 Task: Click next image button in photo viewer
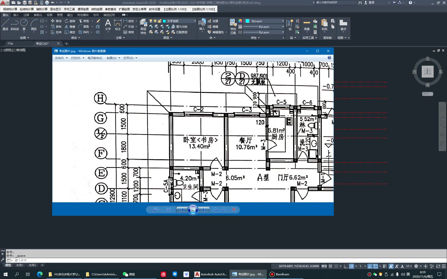tap(204, 210)
